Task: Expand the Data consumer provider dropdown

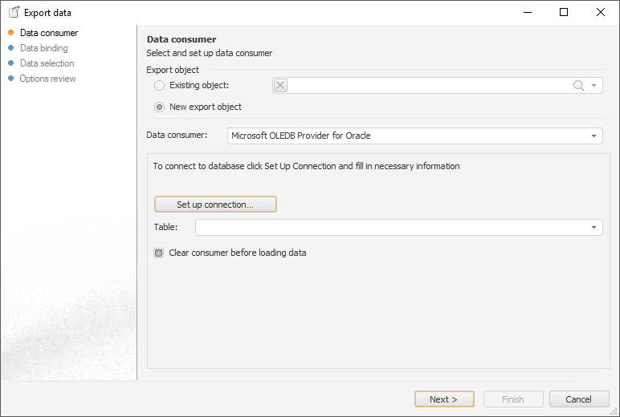Action: 594,136
